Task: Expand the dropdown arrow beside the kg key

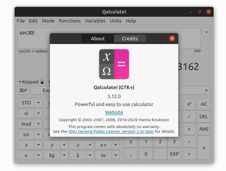Action: (x=64, y=155)
